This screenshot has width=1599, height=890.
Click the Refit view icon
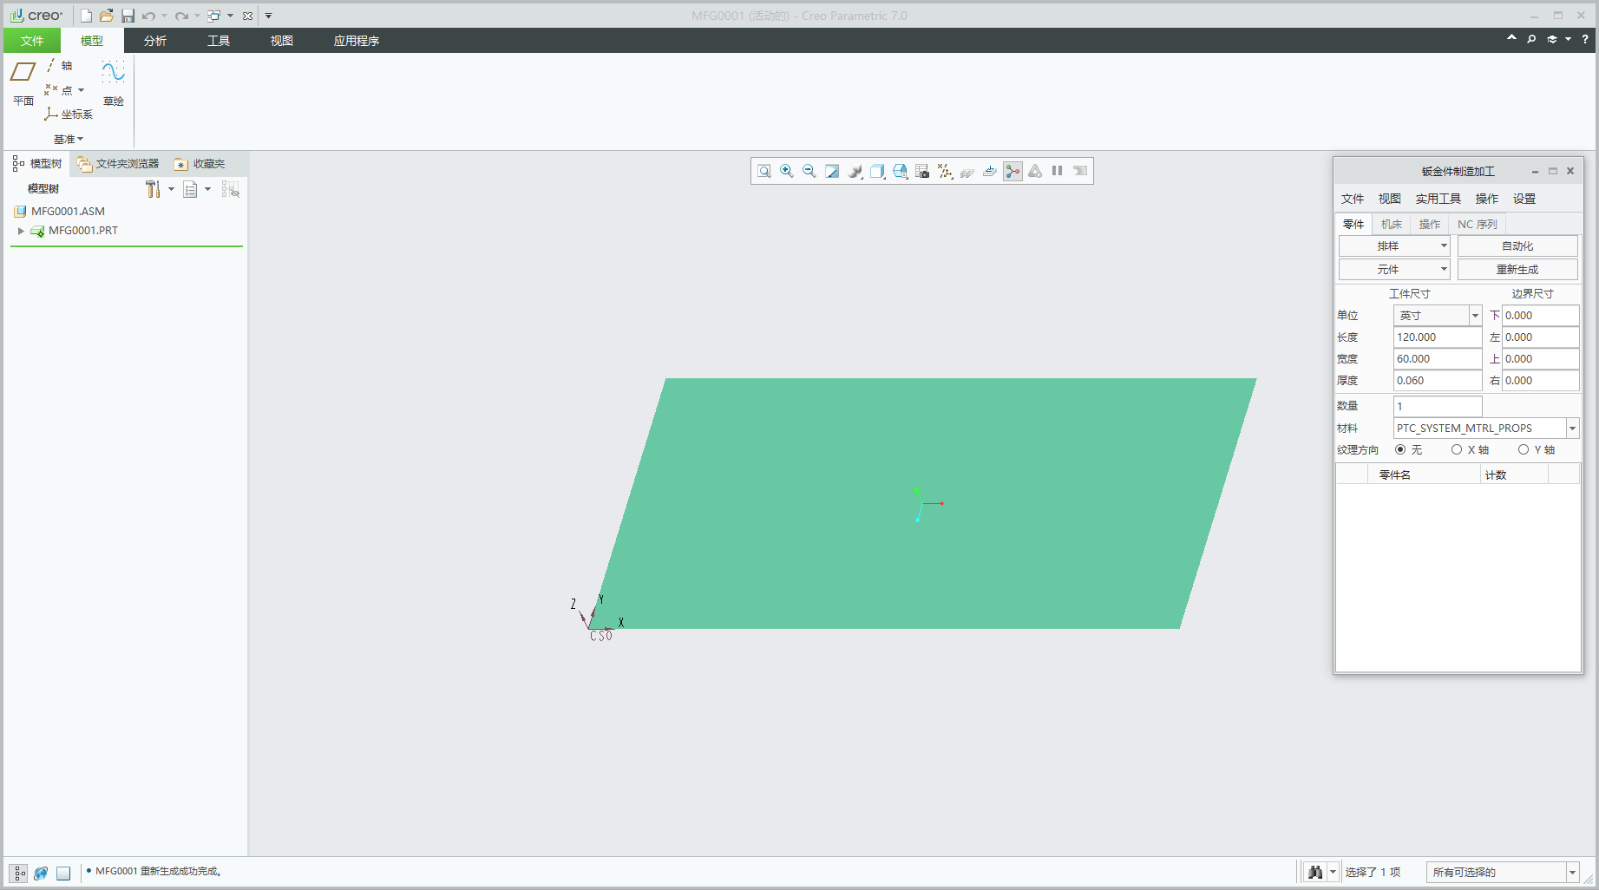pos(764,171)
